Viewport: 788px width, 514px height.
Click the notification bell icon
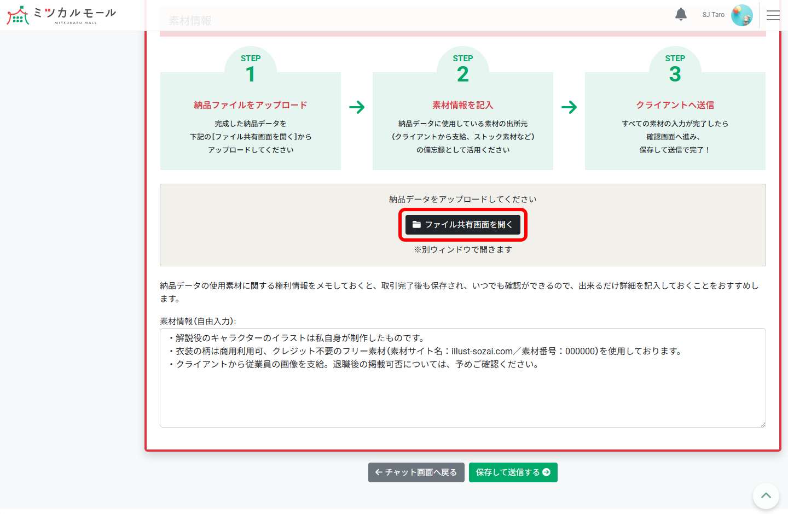point(681,14)
